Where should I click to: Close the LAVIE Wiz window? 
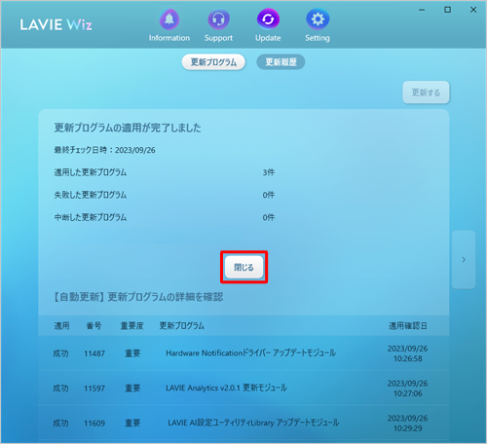[x=473, y=10]
